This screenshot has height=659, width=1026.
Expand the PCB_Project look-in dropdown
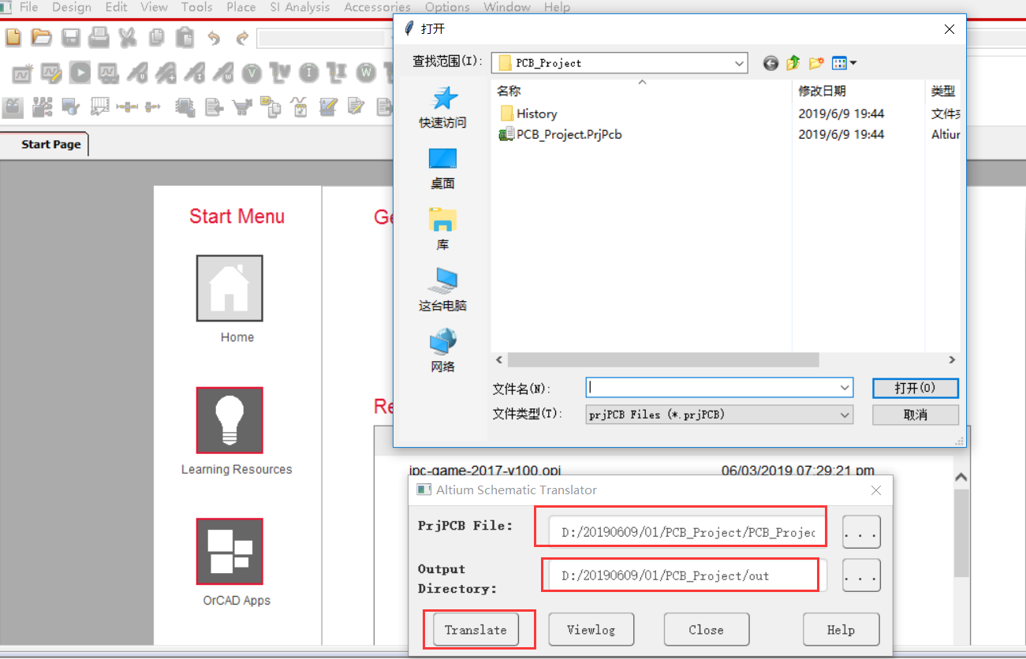click(739, 63)
